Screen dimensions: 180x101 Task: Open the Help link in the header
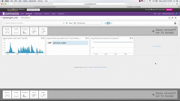point(155,14)
